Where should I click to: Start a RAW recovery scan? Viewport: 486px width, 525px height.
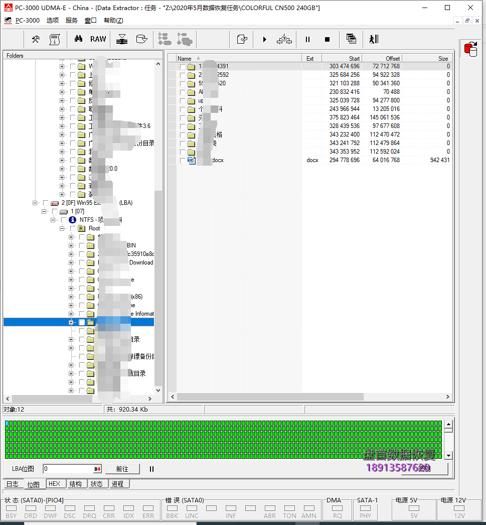pos(98,39)
